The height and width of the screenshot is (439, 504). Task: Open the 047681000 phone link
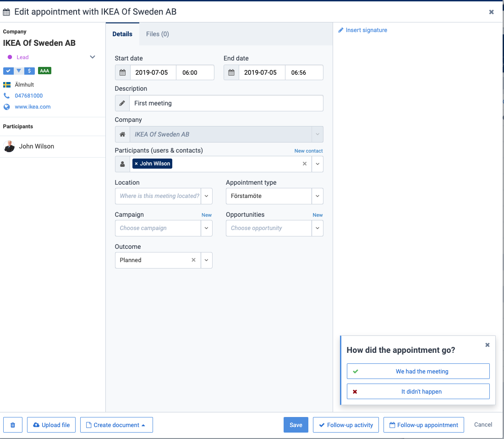[x=28, y=96]
